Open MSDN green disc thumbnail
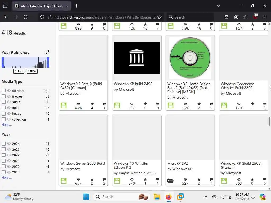 [x=190, y=58]
